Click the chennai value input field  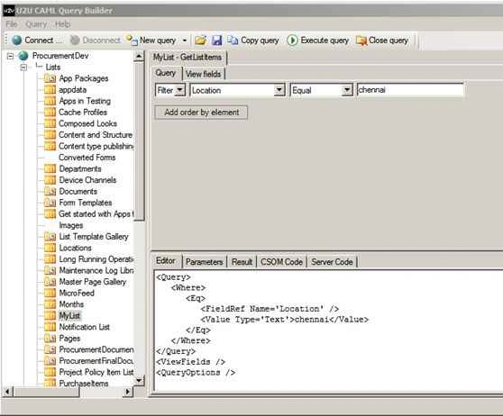[x=410, y=90]
